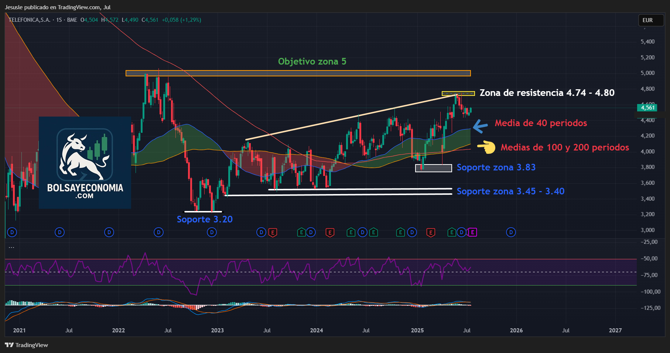Click the dividend marker just before Jul 2021

tap(59, 232)
